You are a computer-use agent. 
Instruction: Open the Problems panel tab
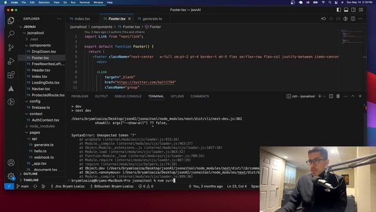click(80, 96)
